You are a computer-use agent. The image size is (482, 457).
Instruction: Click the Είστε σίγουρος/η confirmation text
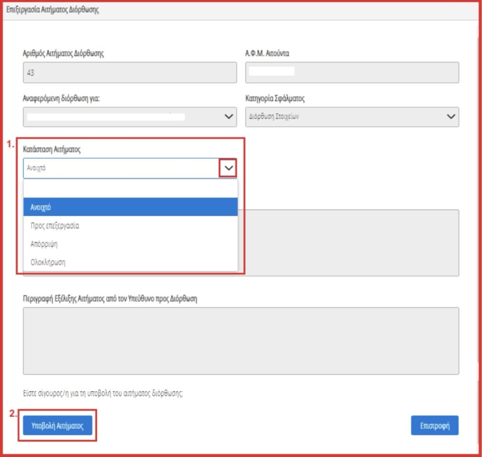coord(103,393)
